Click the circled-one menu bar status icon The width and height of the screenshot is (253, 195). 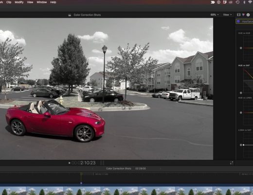(218, 2)
